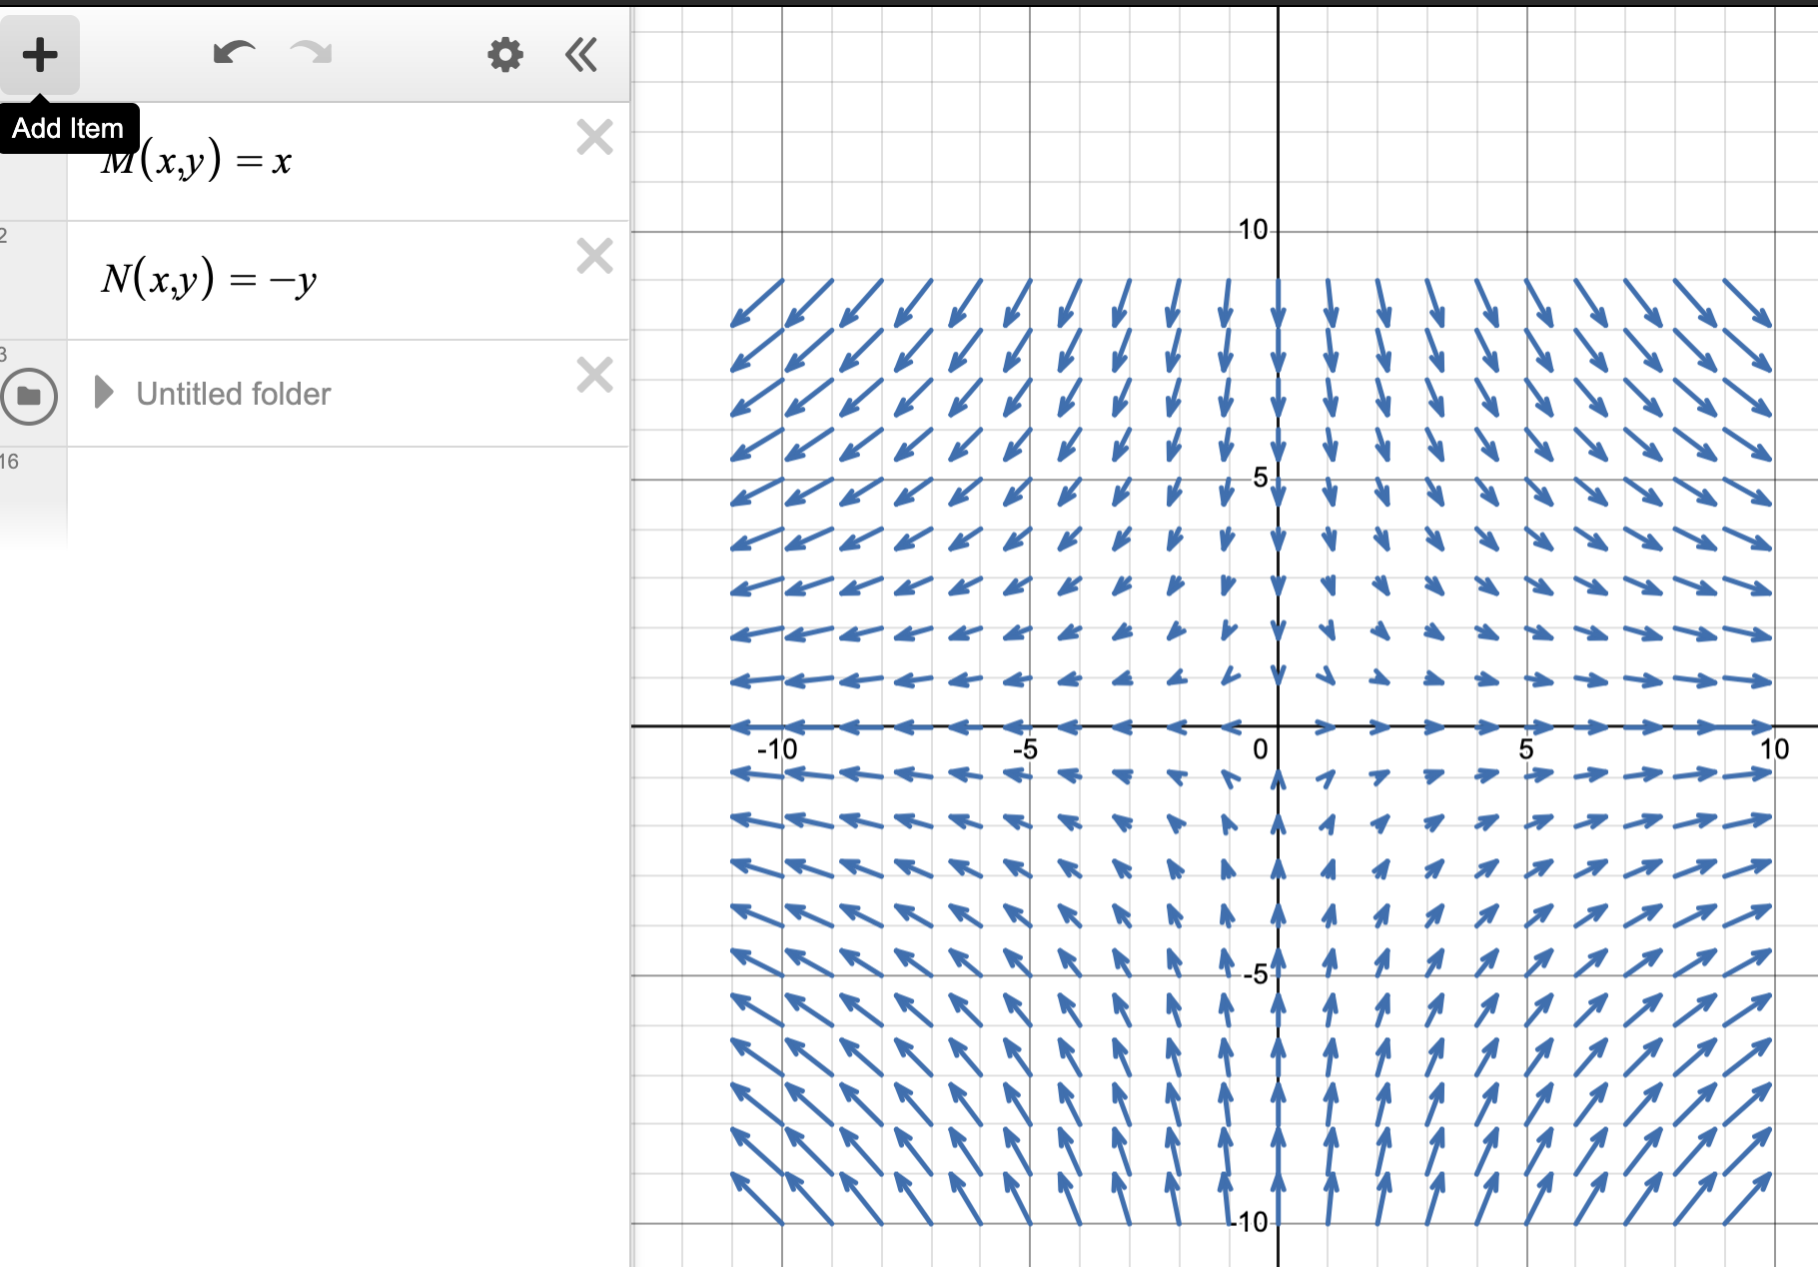Delete the N(x,y) = -y expression

click(594, 257)
